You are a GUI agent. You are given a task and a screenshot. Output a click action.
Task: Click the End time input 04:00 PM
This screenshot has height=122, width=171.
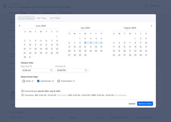click(x=72, y=70)
